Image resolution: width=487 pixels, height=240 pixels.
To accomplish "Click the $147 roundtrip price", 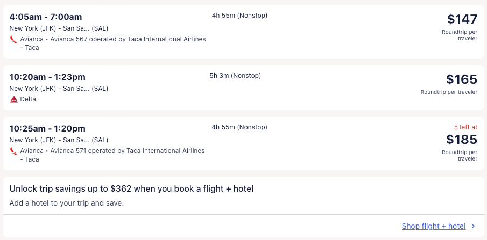I will tap(462, 19).
